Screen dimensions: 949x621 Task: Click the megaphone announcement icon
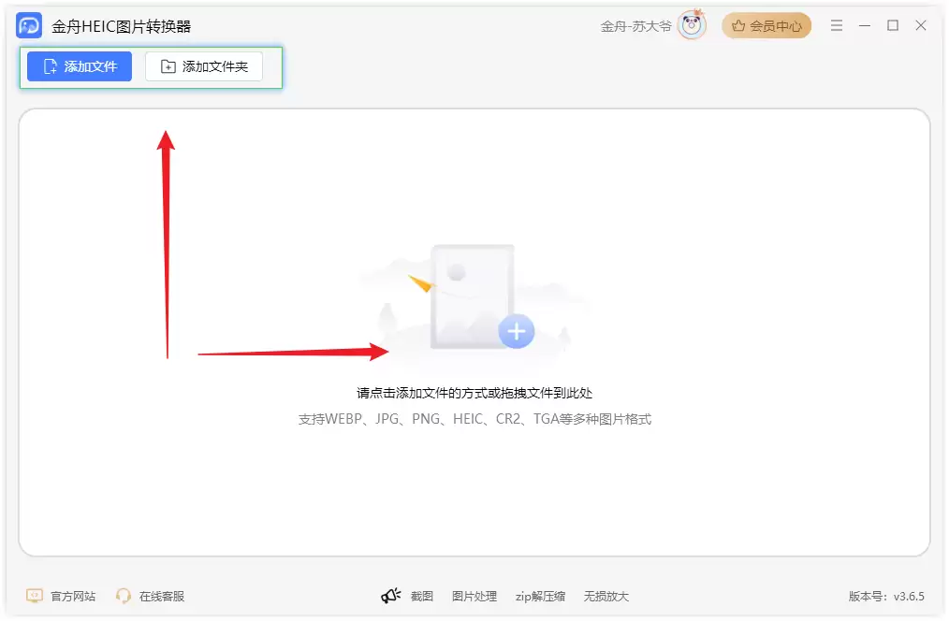[x=390, y=596]
